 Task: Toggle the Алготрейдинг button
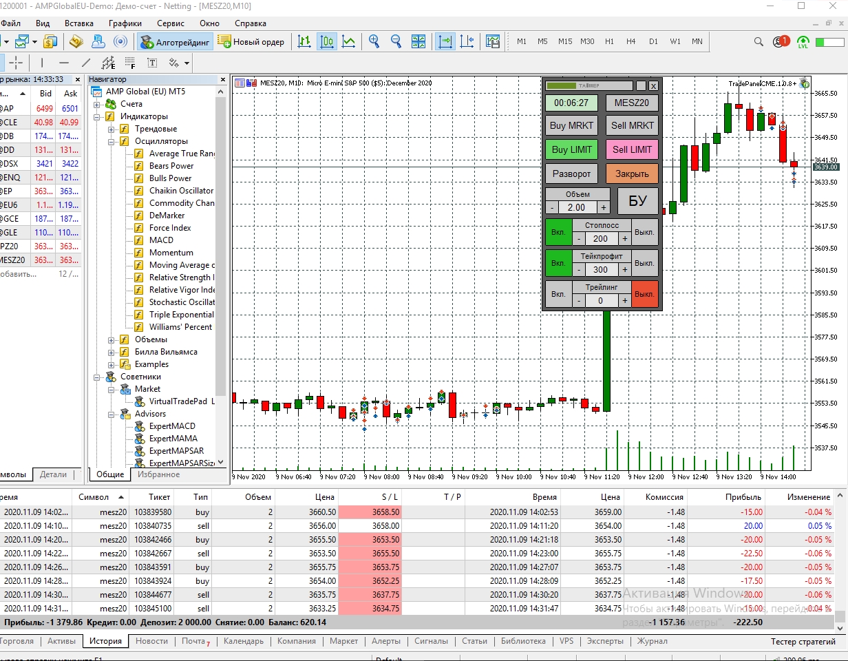point(175,42)
